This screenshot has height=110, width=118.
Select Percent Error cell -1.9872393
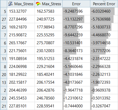click(x=104, y=82)
